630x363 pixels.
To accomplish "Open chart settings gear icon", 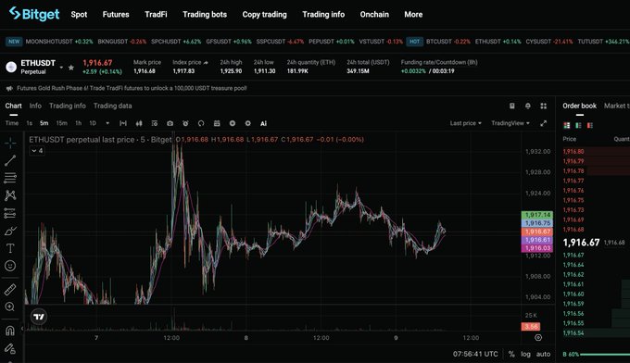I will (x=248, y=123).
